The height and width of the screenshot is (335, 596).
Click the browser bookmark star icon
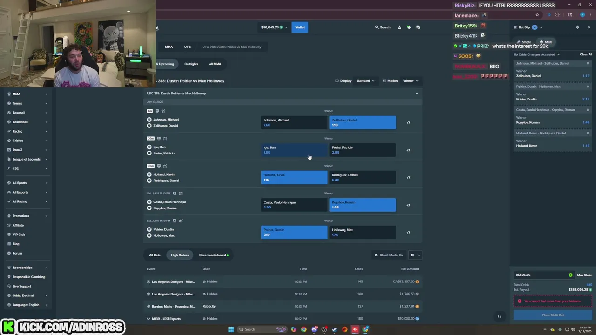(x=537, y=15)
